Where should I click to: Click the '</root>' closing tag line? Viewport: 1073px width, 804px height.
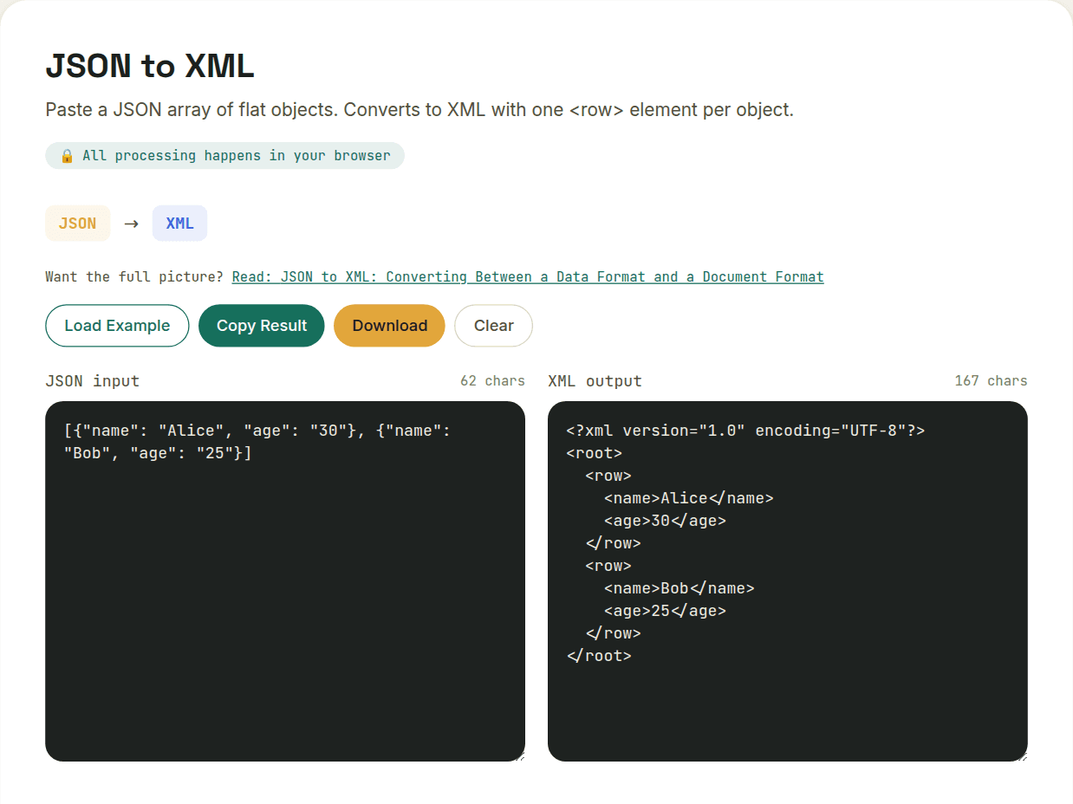599,656
